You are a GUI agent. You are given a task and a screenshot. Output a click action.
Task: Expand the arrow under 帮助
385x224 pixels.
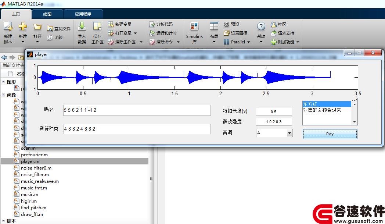[261, 42]
